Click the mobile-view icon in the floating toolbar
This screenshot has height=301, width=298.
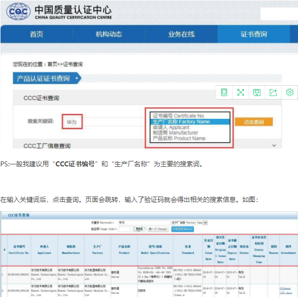[224, 93]
